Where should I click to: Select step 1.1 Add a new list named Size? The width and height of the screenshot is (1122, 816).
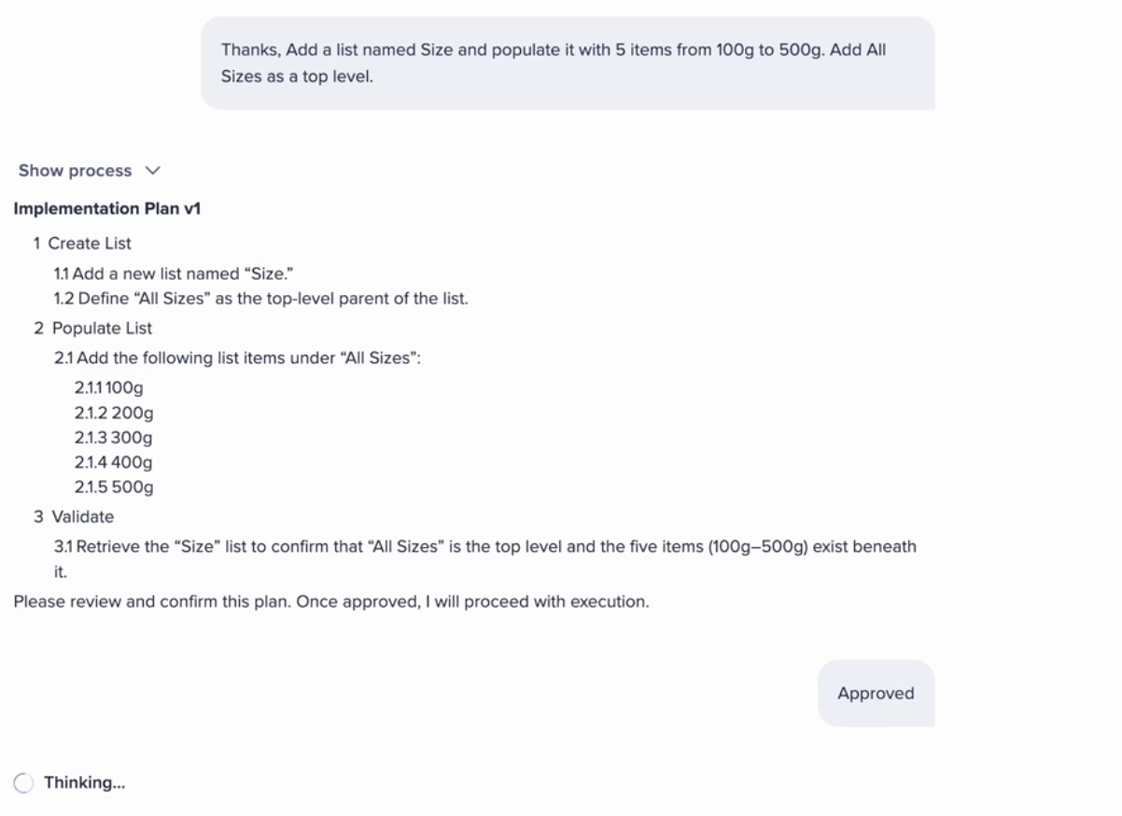pyautogui.click(x=174, y=274)
